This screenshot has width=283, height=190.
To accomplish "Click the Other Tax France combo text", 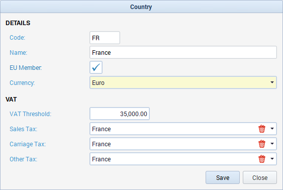I will (x=102, y=159).
